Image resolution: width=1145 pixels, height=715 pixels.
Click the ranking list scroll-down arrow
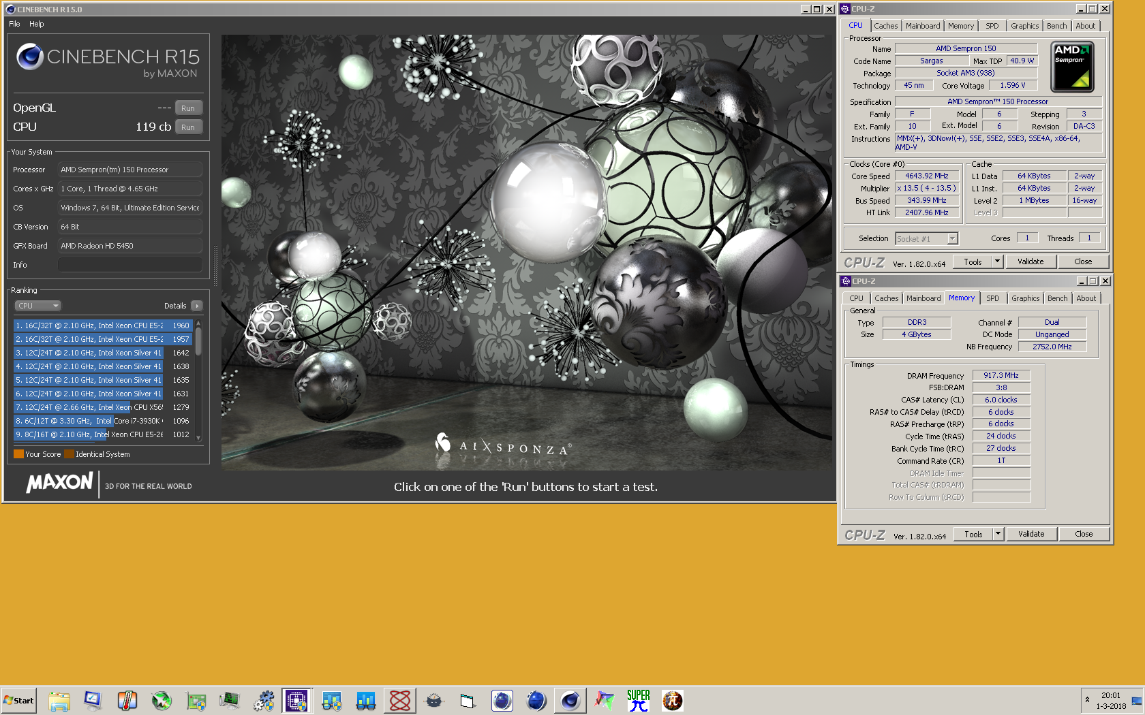[x=198, y=438]
